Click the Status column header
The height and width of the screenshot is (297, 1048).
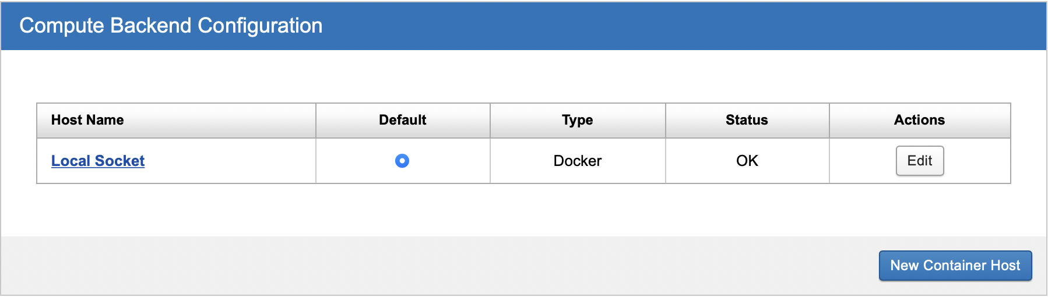pos(747,120)
